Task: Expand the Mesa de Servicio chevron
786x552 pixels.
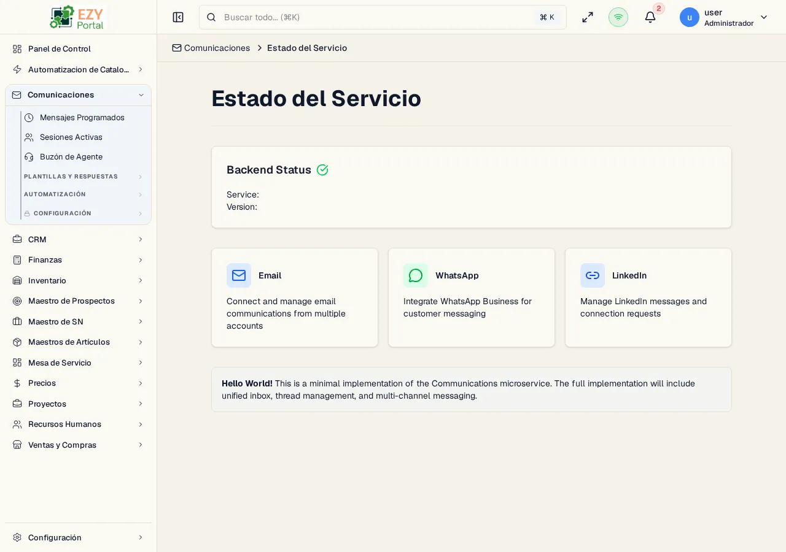Action: point(141,362)
